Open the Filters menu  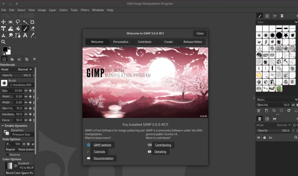(x=85, y=10)
